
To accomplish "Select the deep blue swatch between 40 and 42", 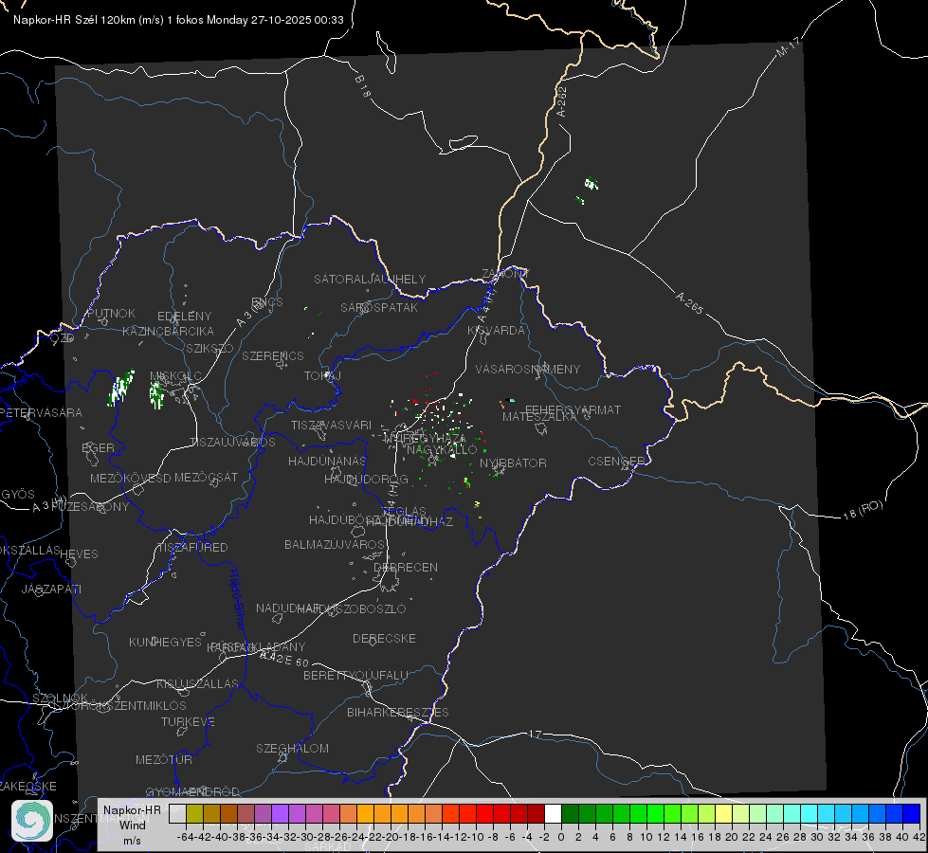I will point(912,813).
